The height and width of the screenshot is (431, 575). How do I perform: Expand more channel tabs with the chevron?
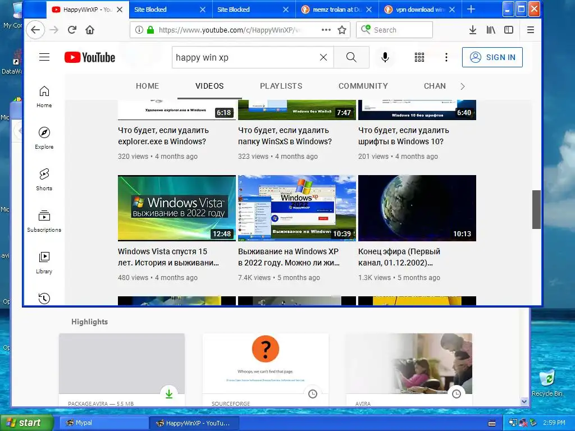coord(463,86)
